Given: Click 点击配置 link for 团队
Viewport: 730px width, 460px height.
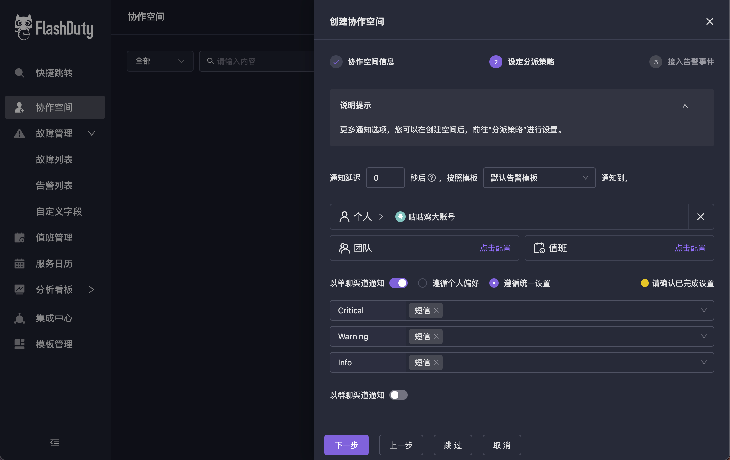Looking at the screenshot, I should point(495,248).
